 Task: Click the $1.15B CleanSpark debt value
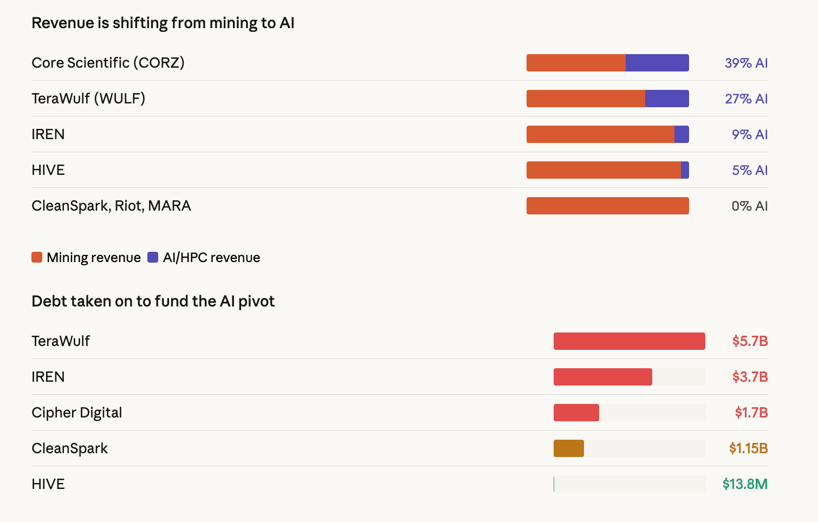point(748,448)
